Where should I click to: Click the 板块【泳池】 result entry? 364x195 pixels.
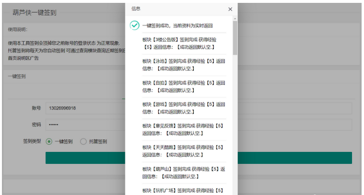pos(184,65)
